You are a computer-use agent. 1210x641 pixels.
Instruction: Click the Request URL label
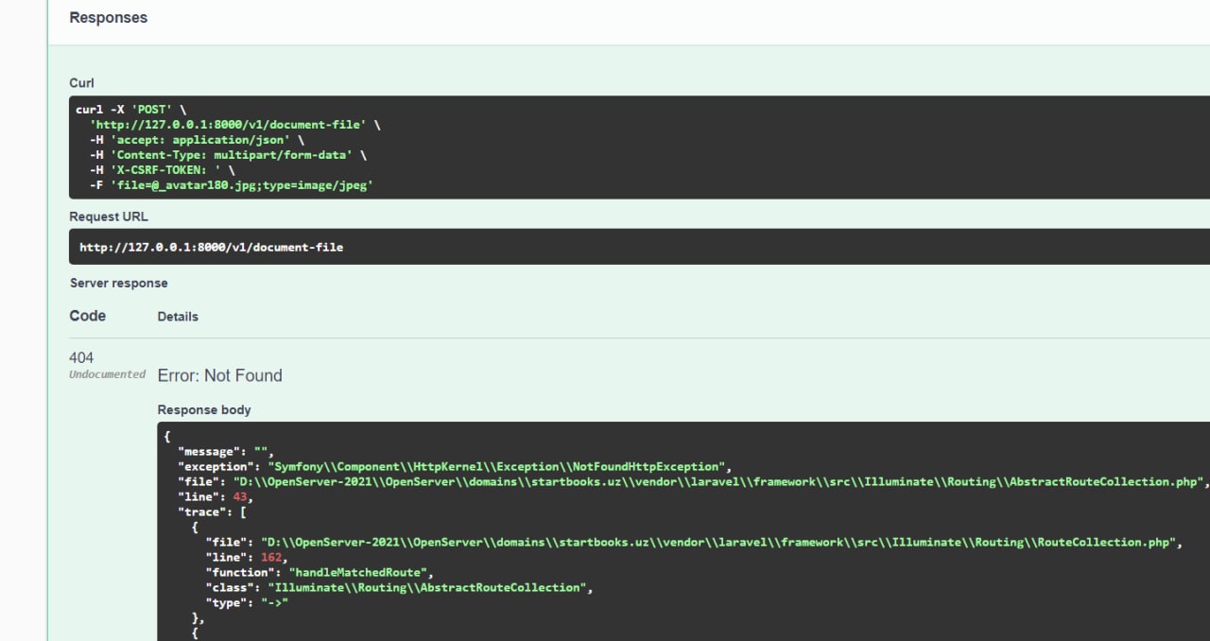click(109, 217)
